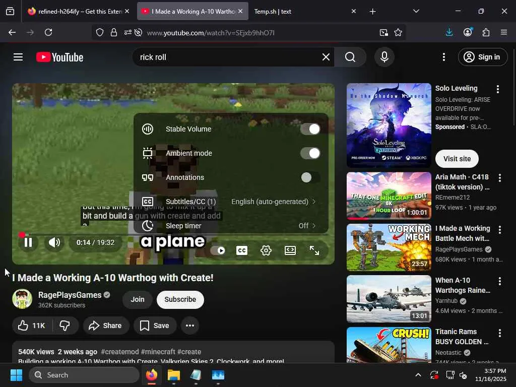516x387 pixels.
Task: Open options for Battle Mech video
Action: 499,230
